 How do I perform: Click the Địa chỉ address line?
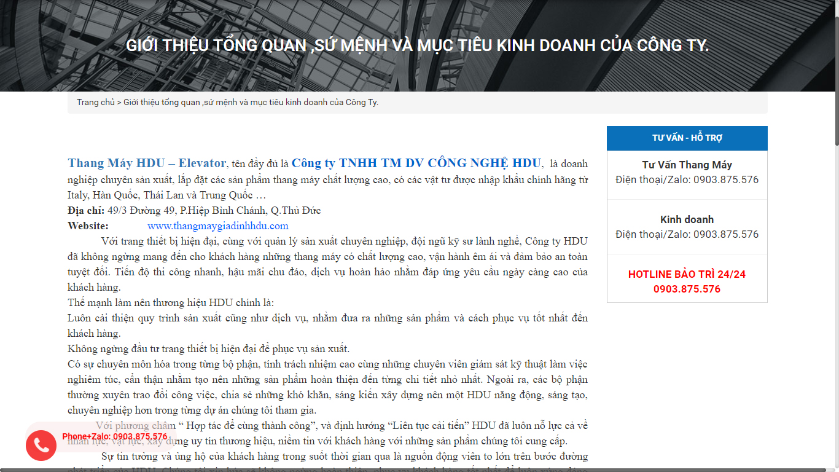click(194, 211)
